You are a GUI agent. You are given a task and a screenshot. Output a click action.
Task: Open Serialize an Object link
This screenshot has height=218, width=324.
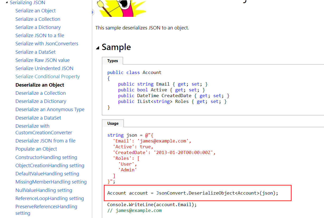[36, 11]
